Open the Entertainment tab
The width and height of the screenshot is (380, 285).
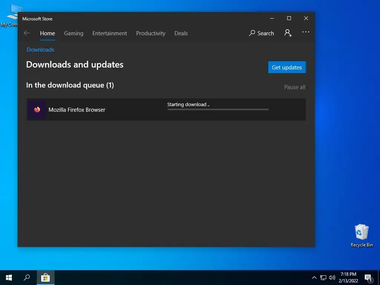109,33
